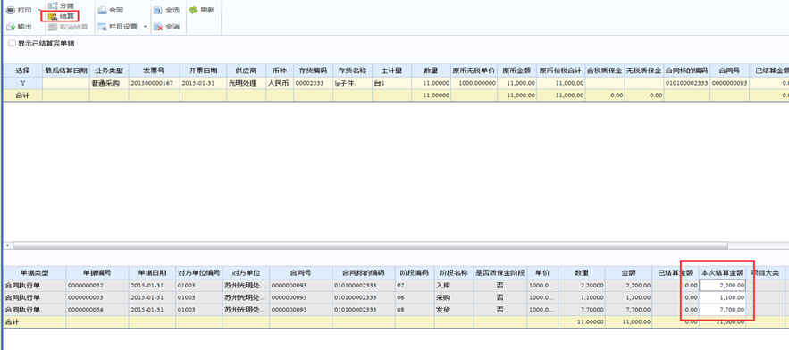Open the 打印 dropdown arrow
This screenshot has height=350, width=789.
click(x=39, y=11)
